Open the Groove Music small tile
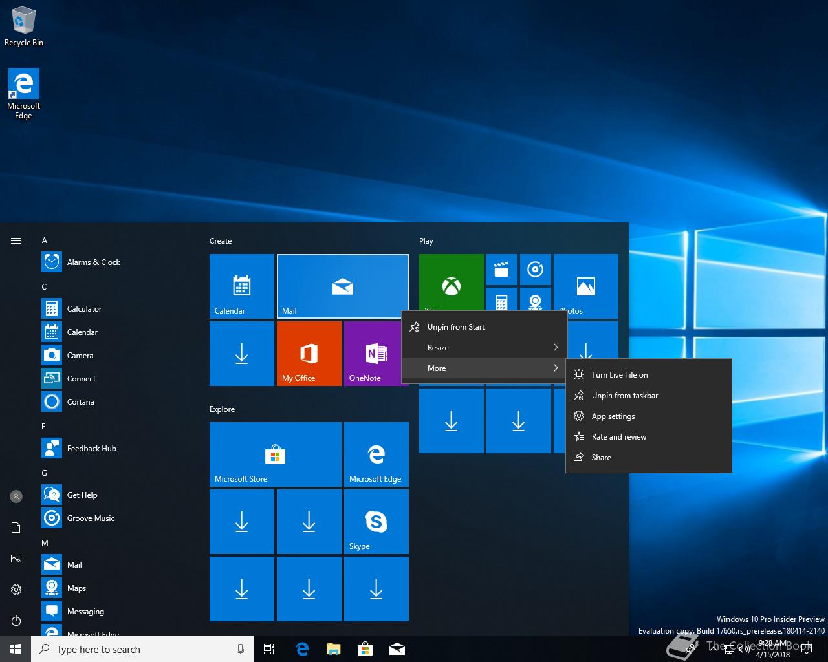The width and height of the screenshot is (828, 662). (x=536, y=270)
